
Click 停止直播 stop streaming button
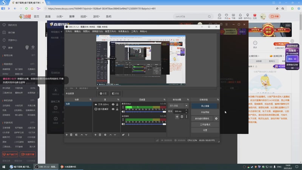click(205, 106)
